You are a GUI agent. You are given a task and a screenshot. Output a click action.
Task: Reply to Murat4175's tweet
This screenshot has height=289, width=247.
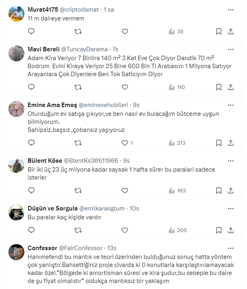pos(31,31)
